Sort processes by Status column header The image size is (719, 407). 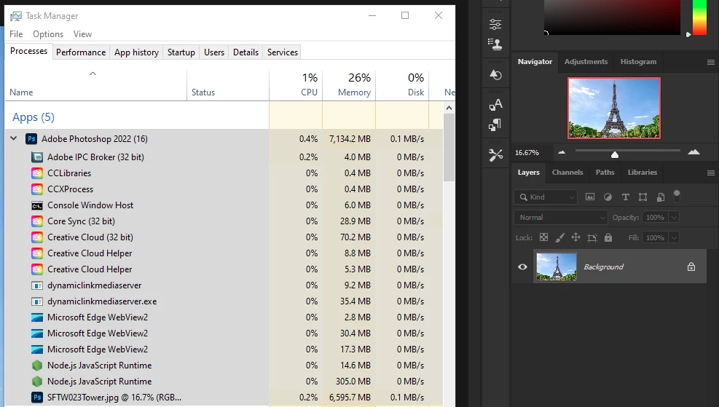228,85
